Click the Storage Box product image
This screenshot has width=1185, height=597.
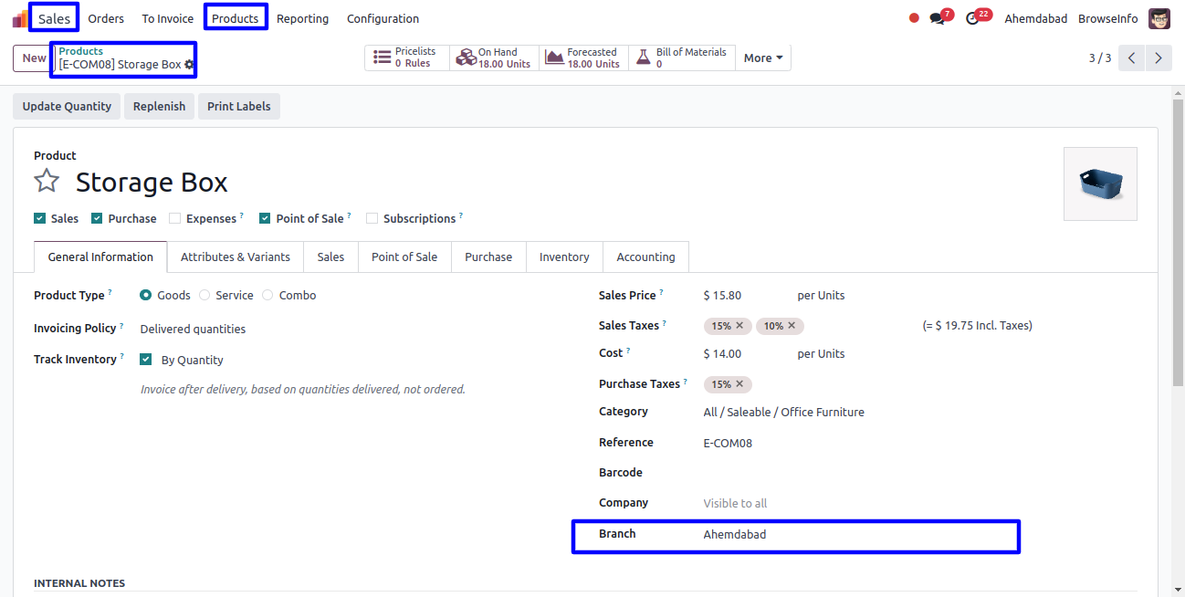tap(1100, 183)
